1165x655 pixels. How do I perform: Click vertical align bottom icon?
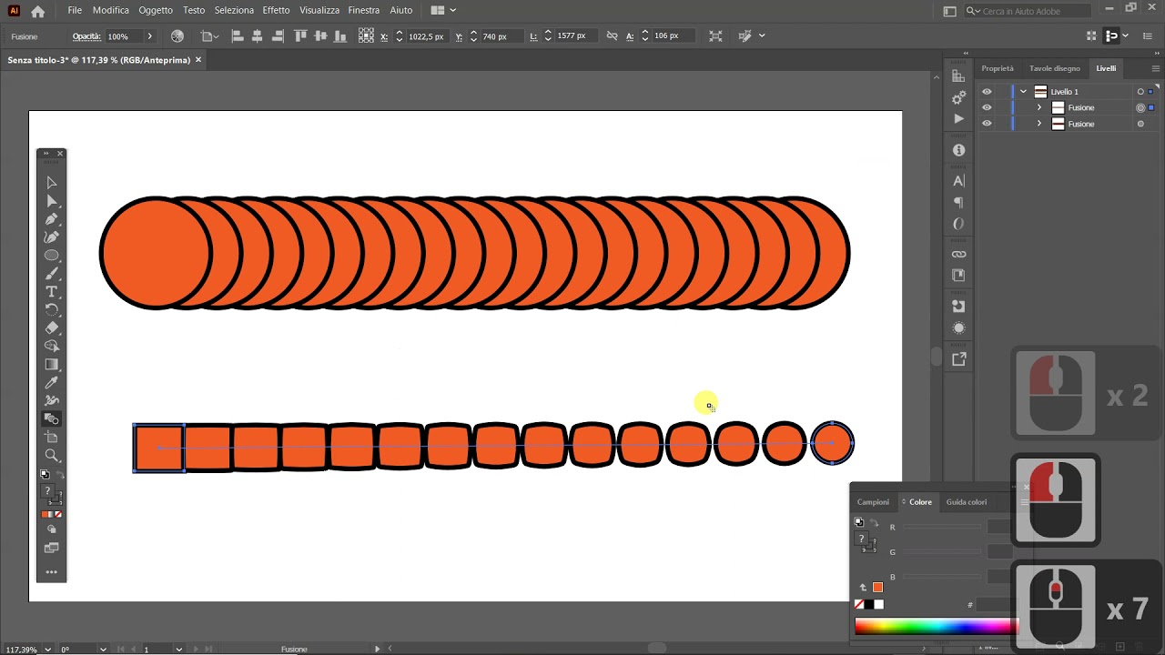tap(340, 36)
